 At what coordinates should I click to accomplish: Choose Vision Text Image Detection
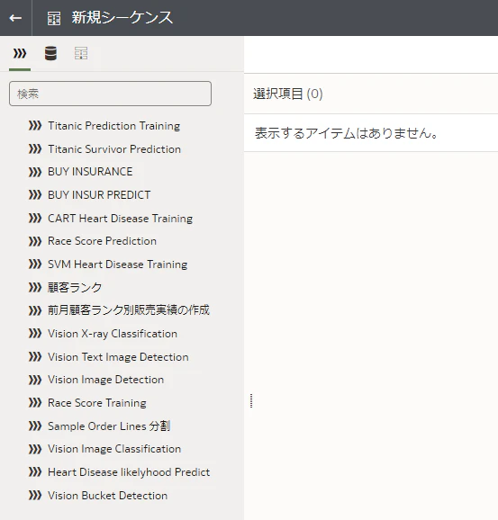tap(118, 357)
